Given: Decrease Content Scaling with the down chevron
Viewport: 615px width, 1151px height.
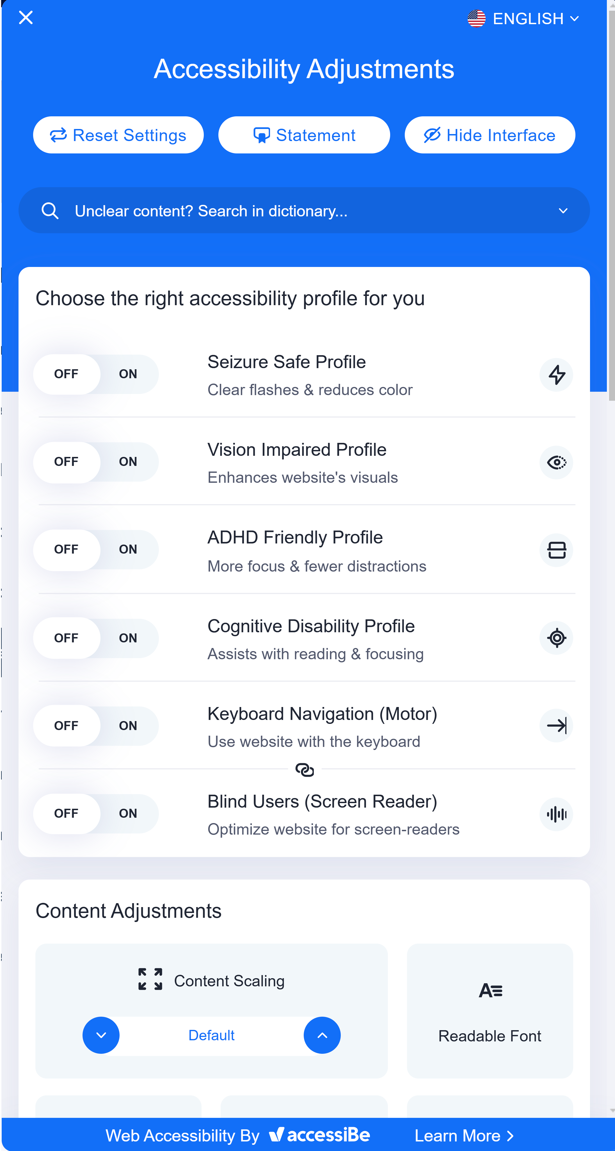Looking at the screenshot, I should 101,1035.
